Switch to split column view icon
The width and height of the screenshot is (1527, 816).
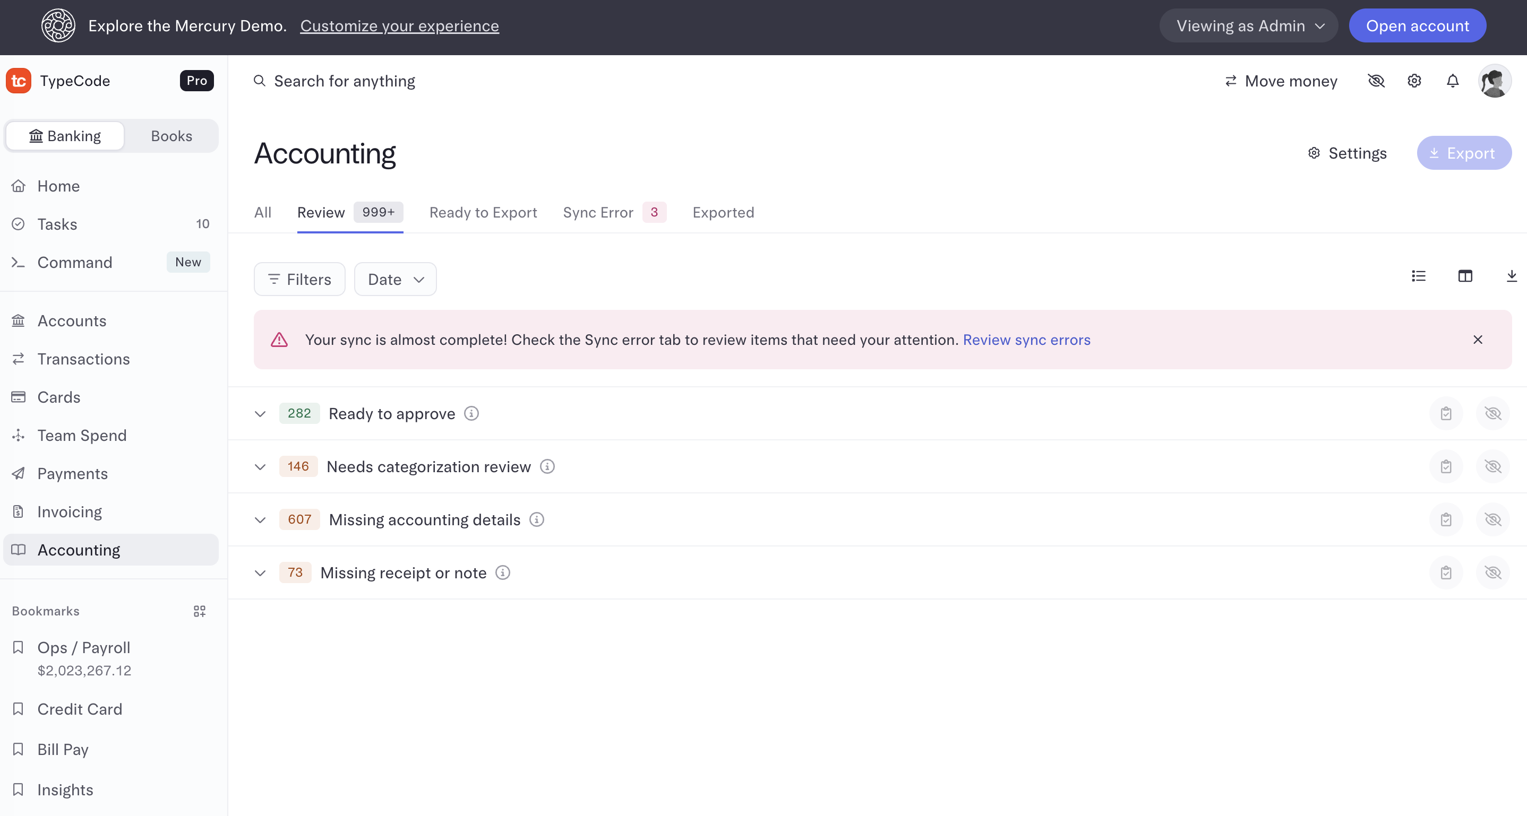(1465, 276)
